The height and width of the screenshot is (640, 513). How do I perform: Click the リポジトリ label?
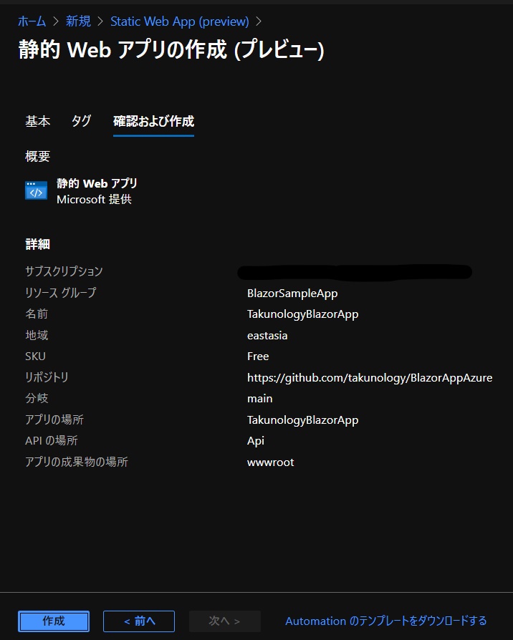pyautogui.click(x=47, y=377)
